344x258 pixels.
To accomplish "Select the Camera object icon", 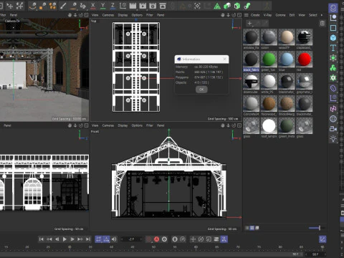I will 333,129.
